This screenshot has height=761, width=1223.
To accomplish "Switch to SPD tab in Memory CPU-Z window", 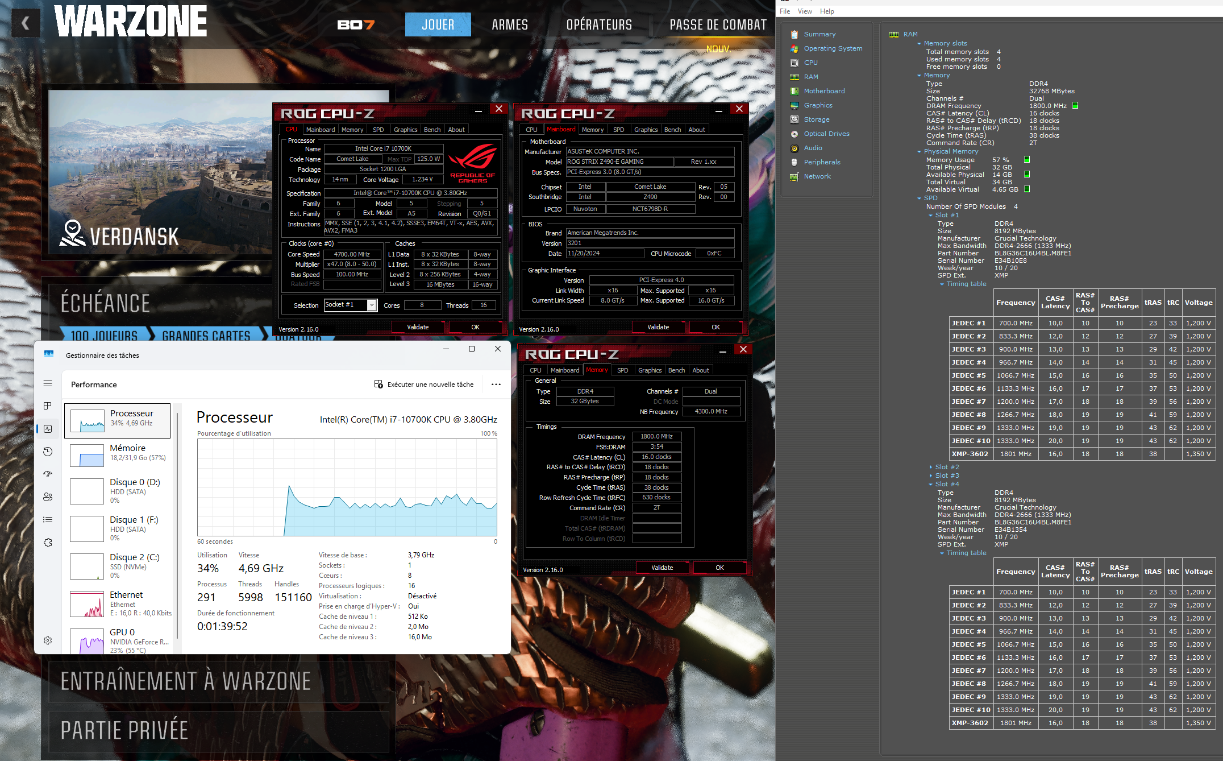I will coord(622,370).
